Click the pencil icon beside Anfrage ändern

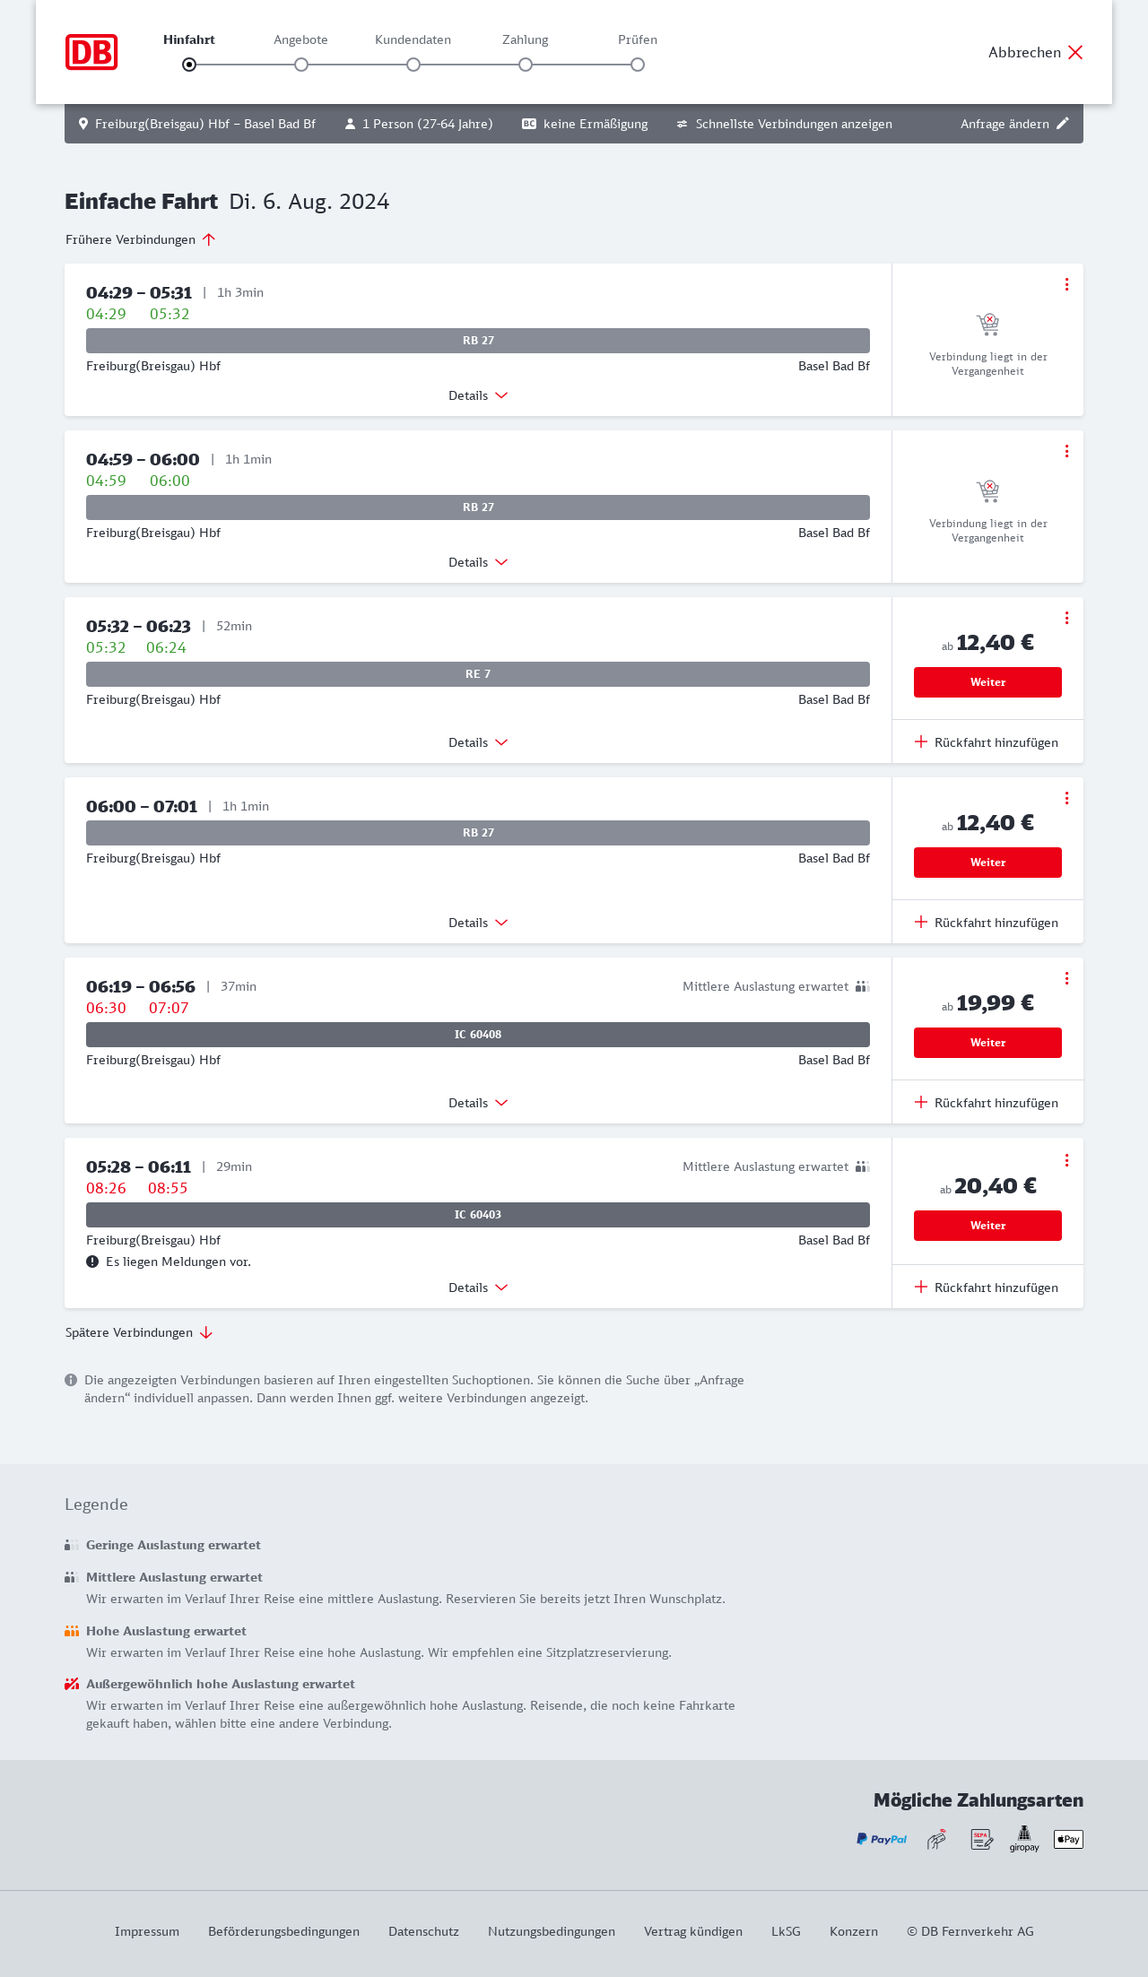(x=1063, y=124)
